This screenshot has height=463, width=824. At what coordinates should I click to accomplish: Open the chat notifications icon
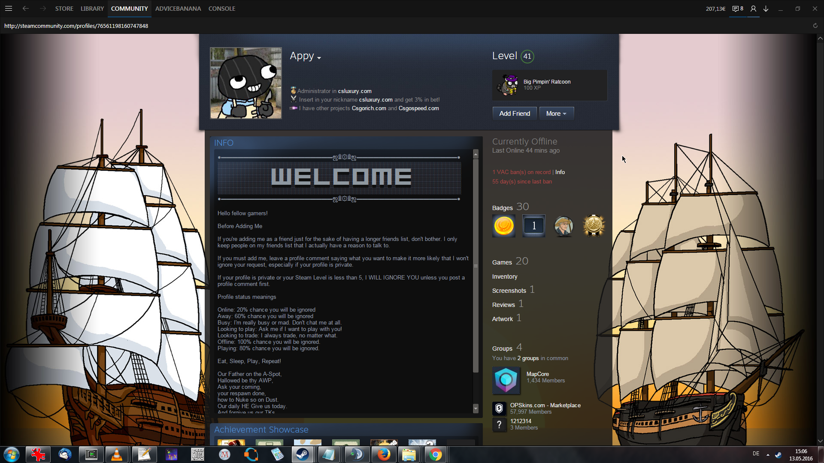[737, 9]
